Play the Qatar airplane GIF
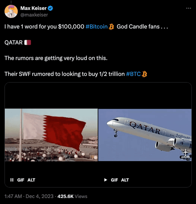 106,180
